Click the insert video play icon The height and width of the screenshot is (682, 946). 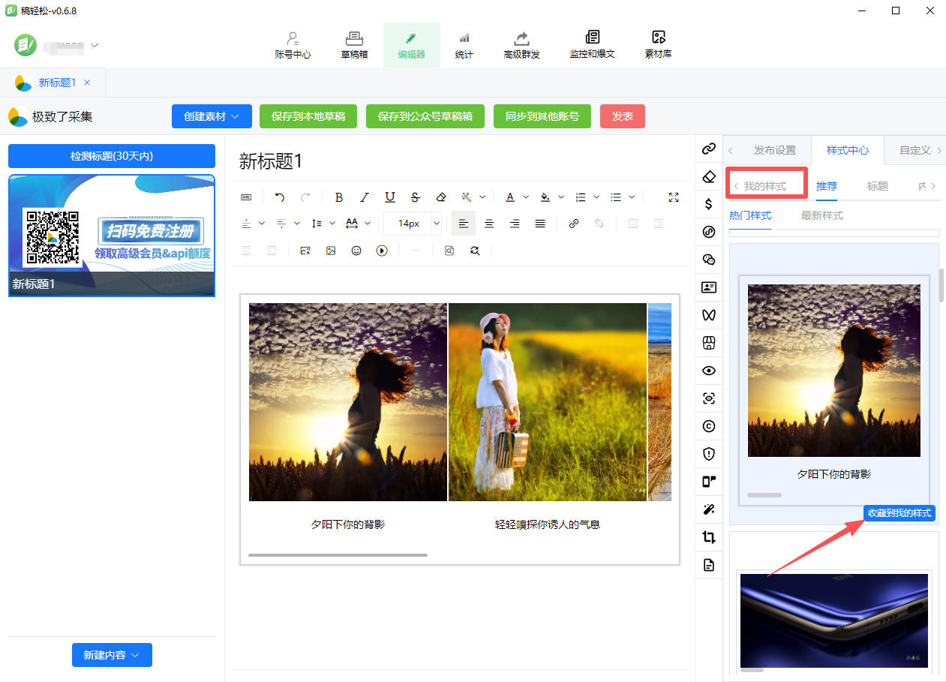click(382, 251)
